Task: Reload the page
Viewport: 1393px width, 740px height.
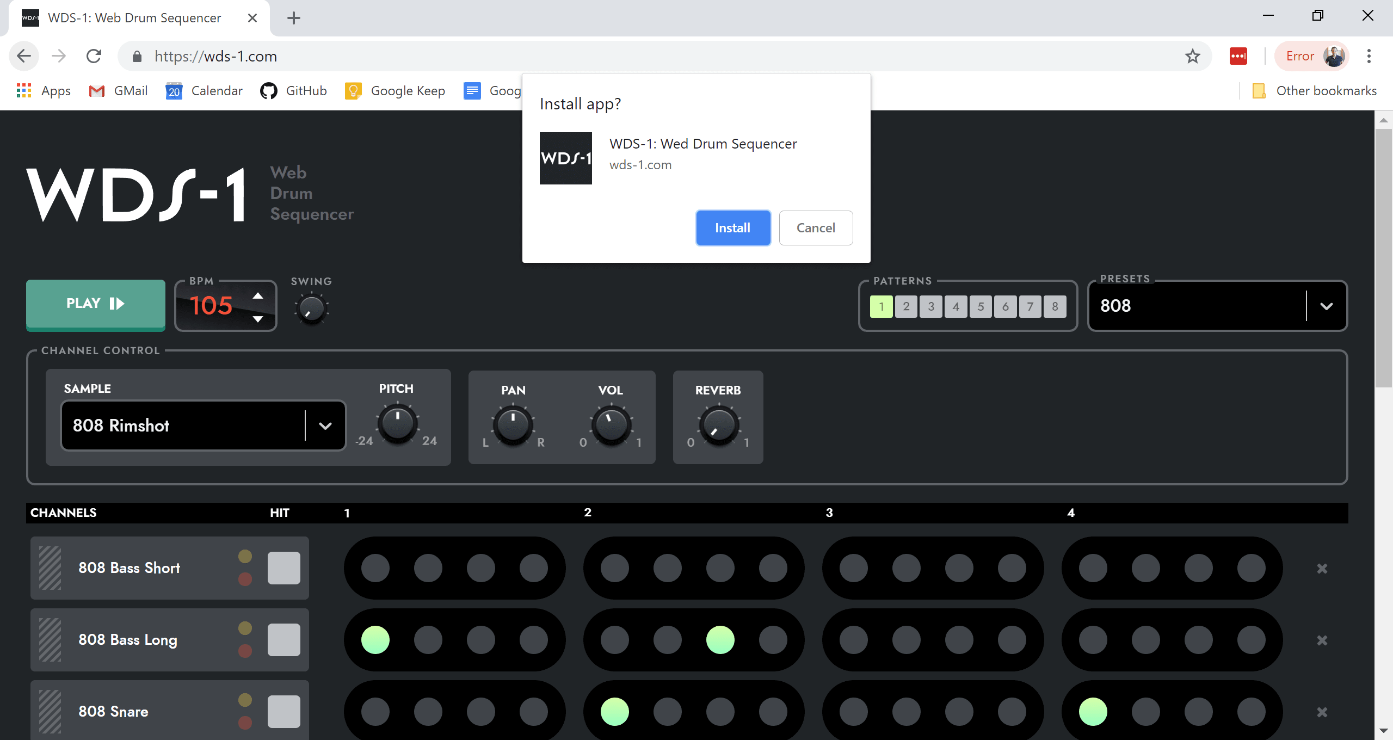Action: click(x=94, y=56)
